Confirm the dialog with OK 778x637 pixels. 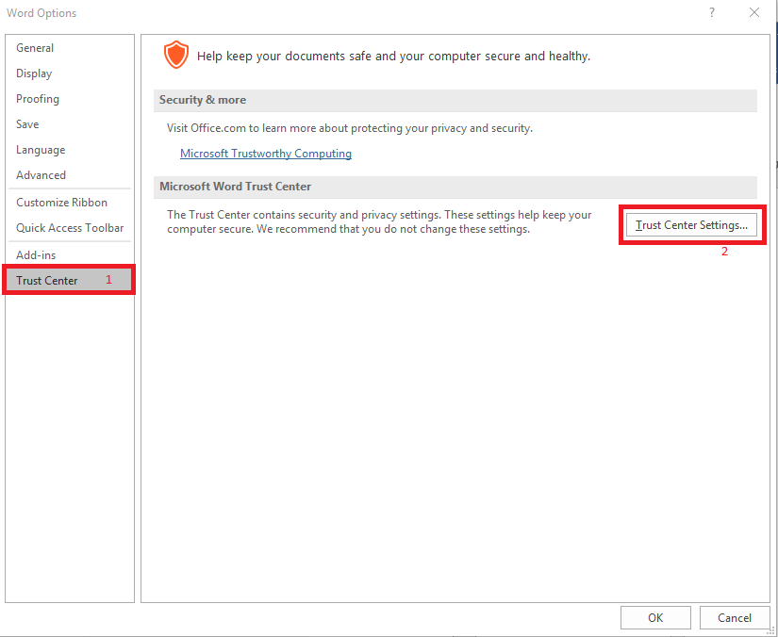tap(655, 618)
